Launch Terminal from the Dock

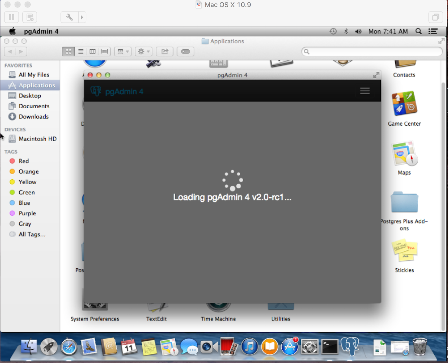point(329,347)
